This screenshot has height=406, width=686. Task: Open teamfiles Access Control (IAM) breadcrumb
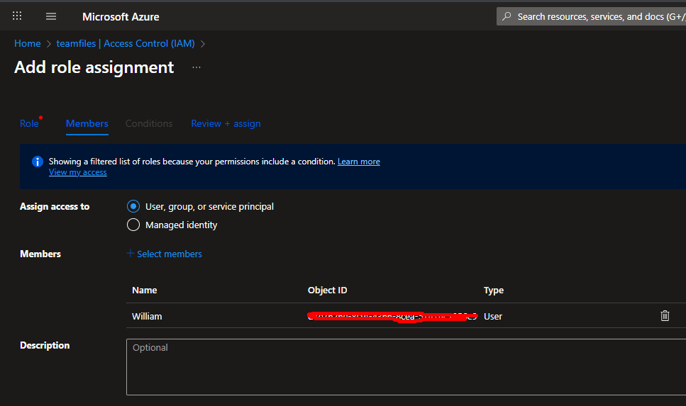[x=126, y=43]
